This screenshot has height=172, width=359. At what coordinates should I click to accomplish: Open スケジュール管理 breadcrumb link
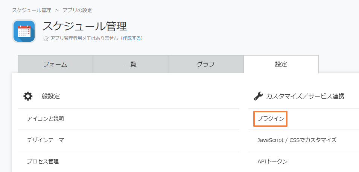click(x=32, y=10)
